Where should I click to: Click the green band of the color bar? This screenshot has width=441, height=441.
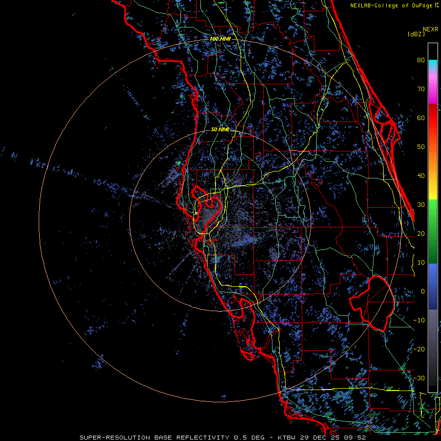coord(433,231)
